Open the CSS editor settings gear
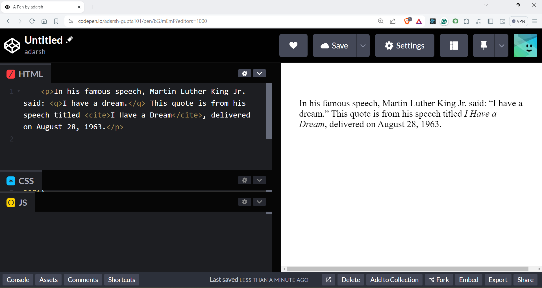 (x=245, y=180)
